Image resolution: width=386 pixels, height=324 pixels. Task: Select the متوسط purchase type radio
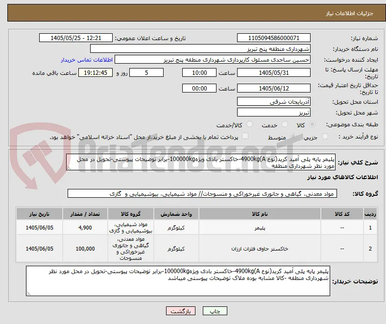click(293, 136)
